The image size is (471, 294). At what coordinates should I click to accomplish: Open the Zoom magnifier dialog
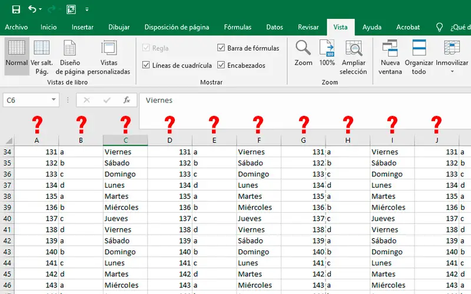[303, 53]
